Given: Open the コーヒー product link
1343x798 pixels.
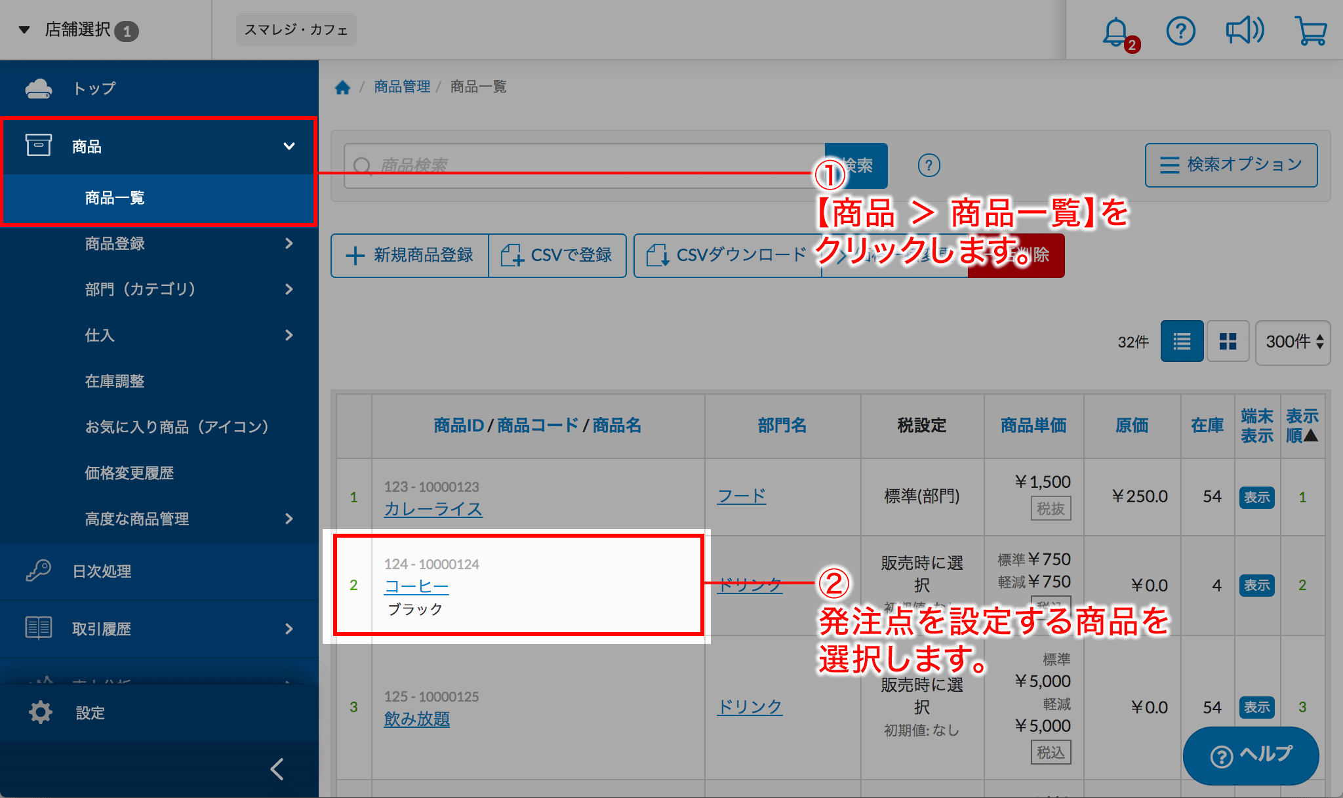Looking at the screenshot, I should click(x=416, y=586).
